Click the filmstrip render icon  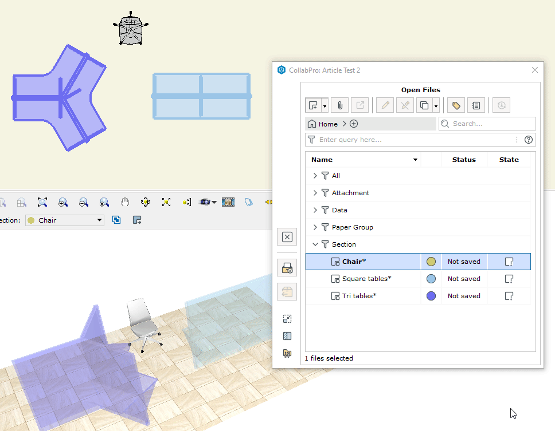(x=228, y=202)
